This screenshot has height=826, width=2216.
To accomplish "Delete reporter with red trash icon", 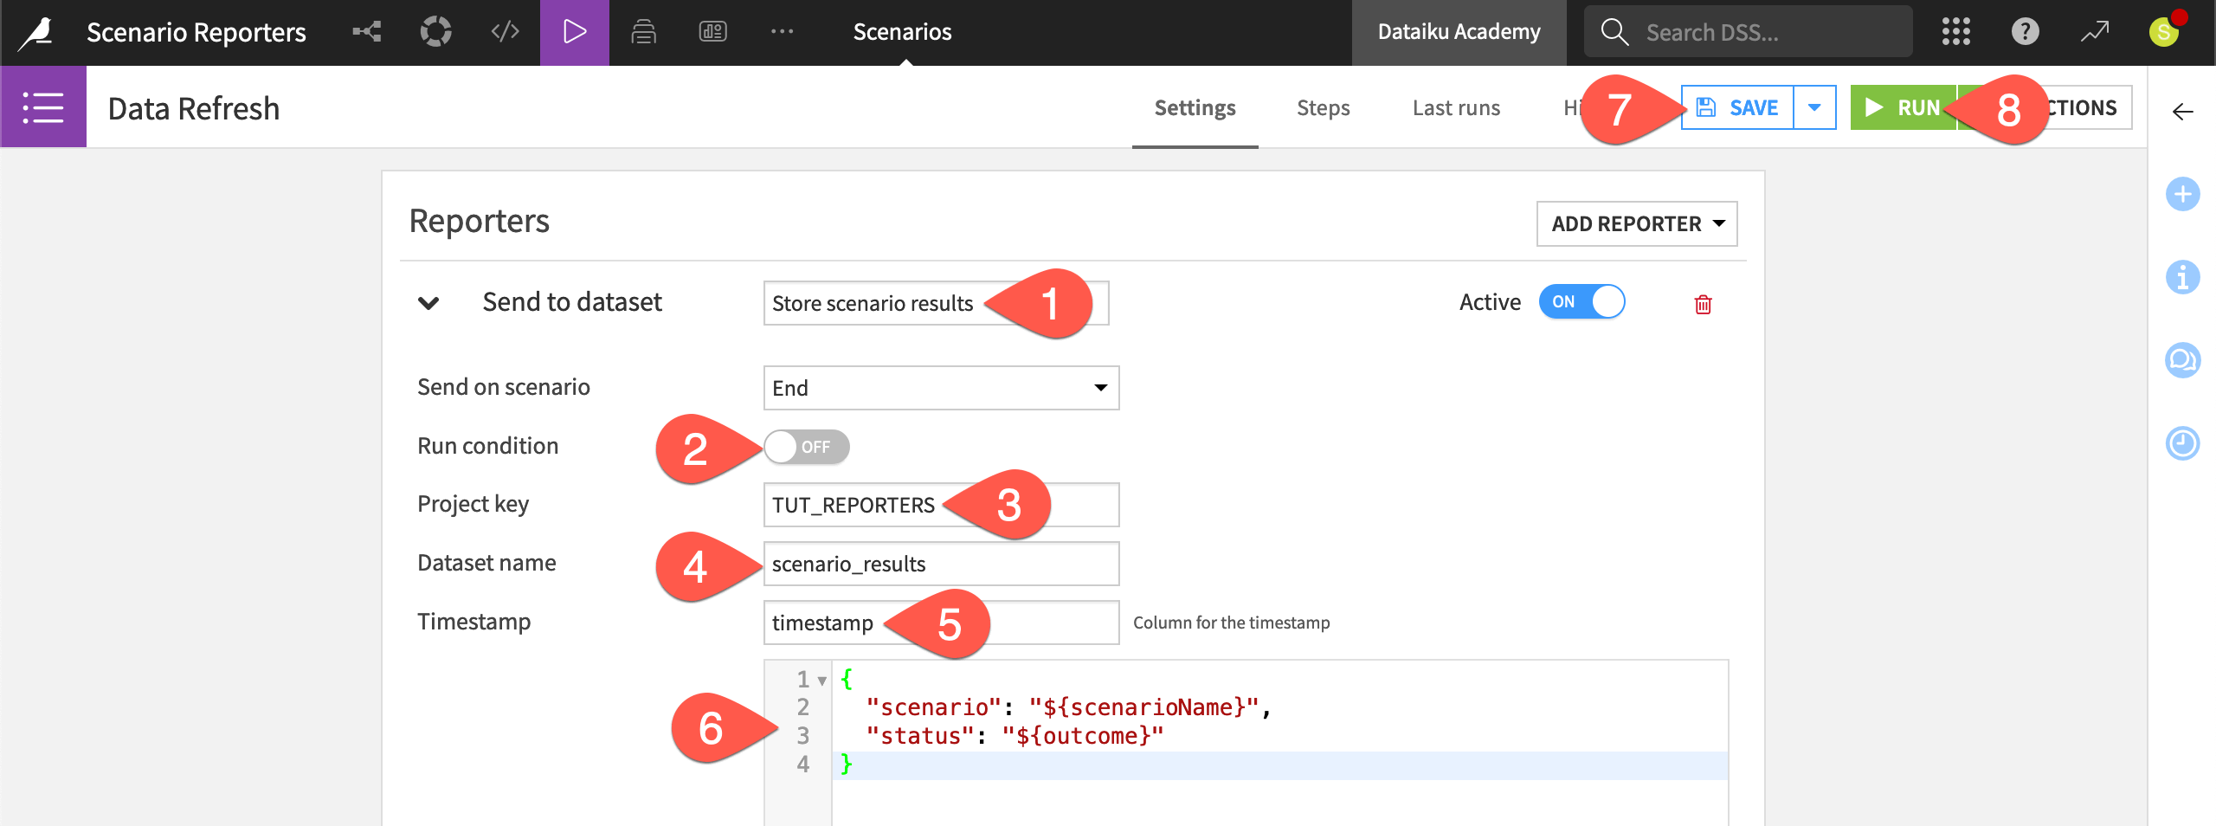I will pyautogui.click(x=1701, y=305).
